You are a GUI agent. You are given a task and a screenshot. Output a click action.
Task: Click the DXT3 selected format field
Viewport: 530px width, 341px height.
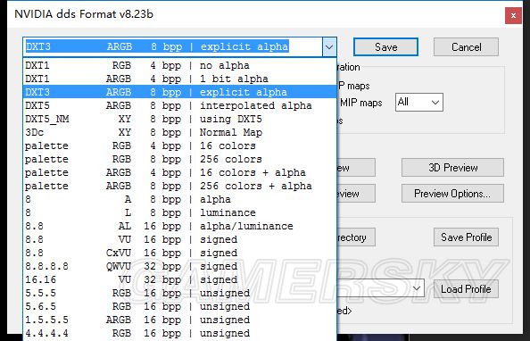tap(173, 46)
